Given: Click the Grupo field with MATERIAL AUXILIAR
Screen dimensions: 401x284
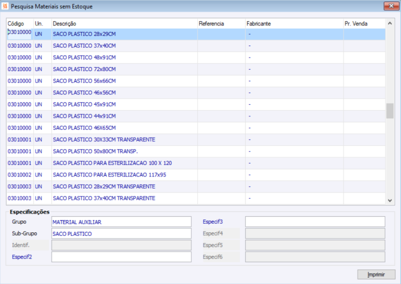Looking at the screenshot, I should (121, 222).
